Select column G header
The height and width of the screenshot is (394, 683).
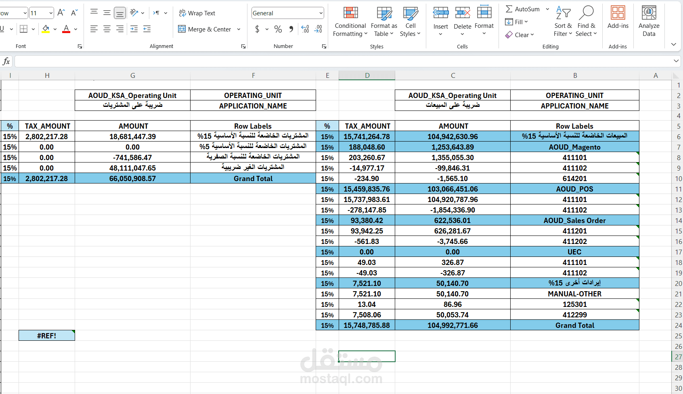click(x=133, y=75)
